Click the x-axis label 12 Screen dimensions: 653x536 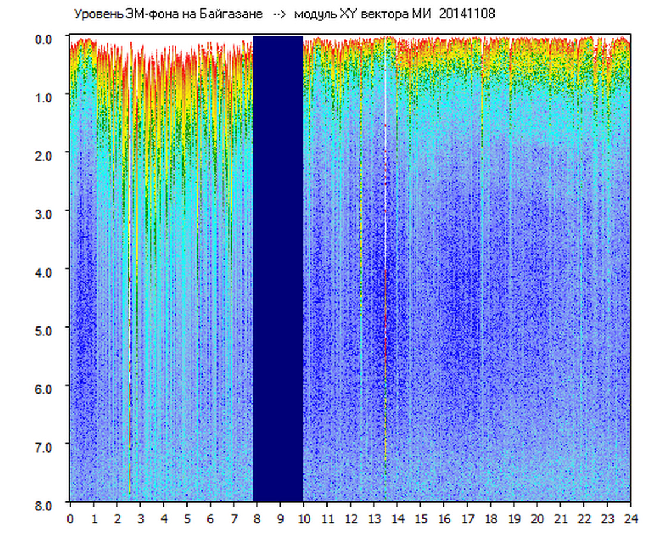350,519
